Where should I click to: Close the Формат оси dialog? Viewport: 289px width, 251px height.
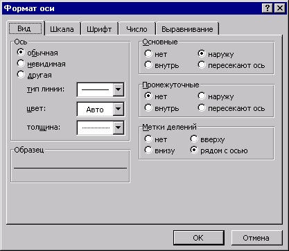tap(279, 8)
